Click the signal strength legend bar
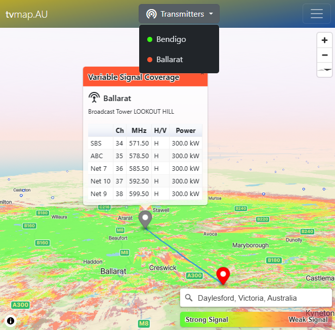335x330 pixels. coord(256,319)
